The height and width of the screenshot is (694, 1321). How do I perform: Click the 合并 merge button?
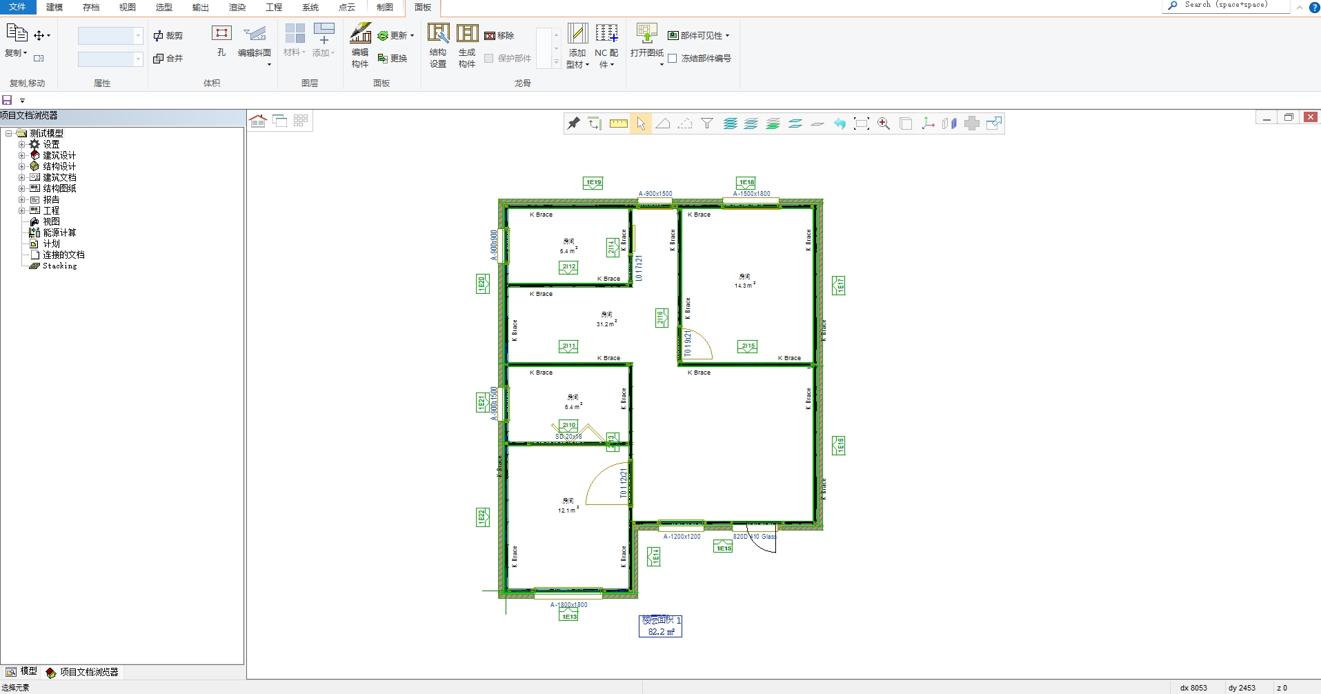point(168,59)
